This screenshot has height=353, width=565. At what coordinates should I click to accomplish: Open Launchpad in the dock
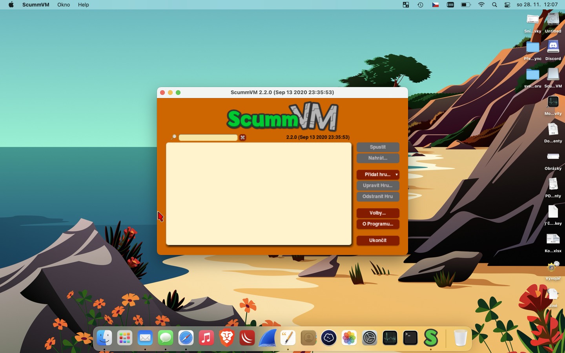pos(125,338)
